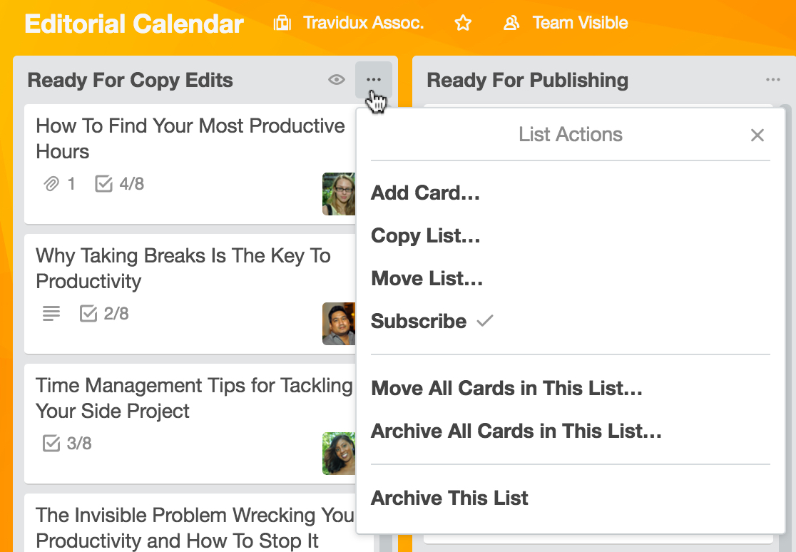Click description icon on Taking Breaks card
The image size is (796, 552).
pos(51,313)
